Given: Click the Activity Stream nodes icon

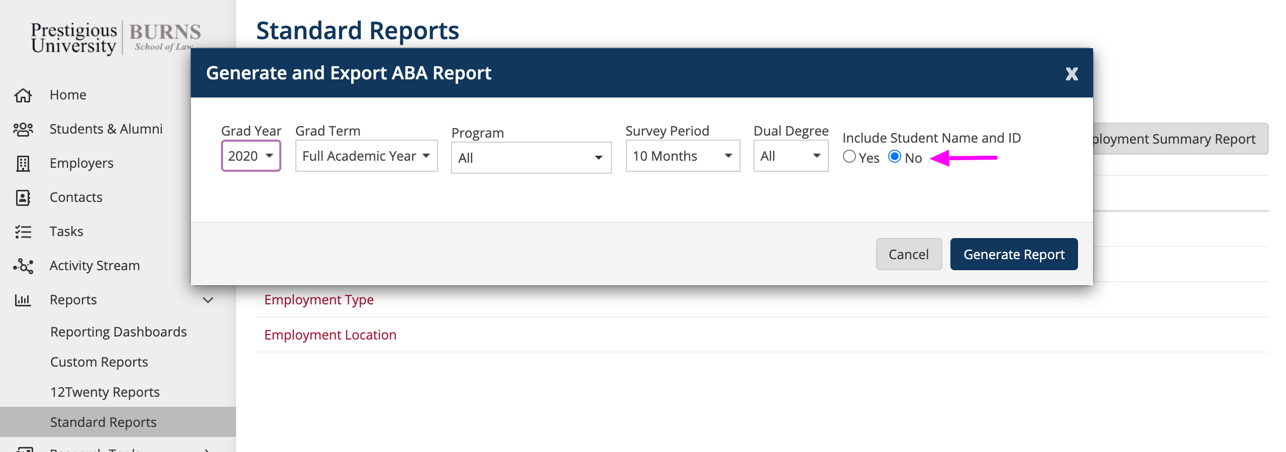Looking at the screenshot, I should 23,266.
